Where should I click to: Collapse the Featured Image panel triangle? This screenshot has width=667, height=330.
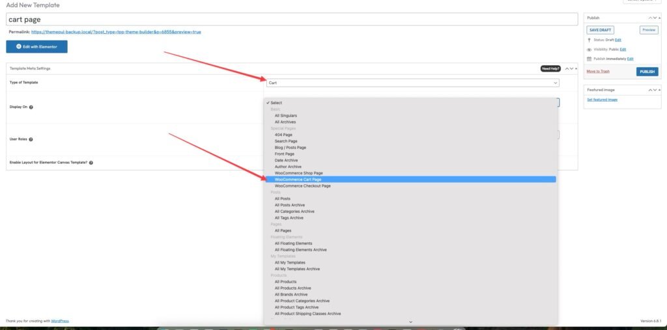tap(659, 90)
